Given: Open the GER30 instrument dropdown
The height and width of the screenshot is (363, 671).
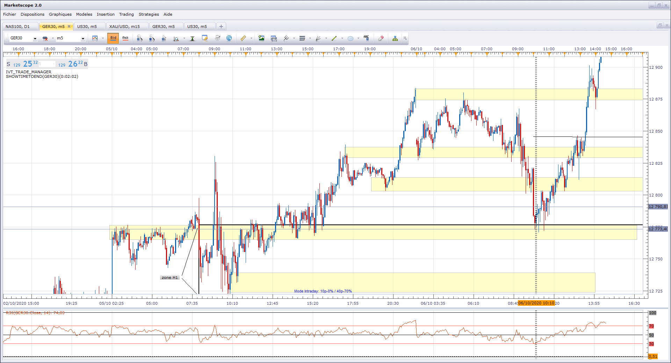Looking at the screenshot, I should 35,38.
